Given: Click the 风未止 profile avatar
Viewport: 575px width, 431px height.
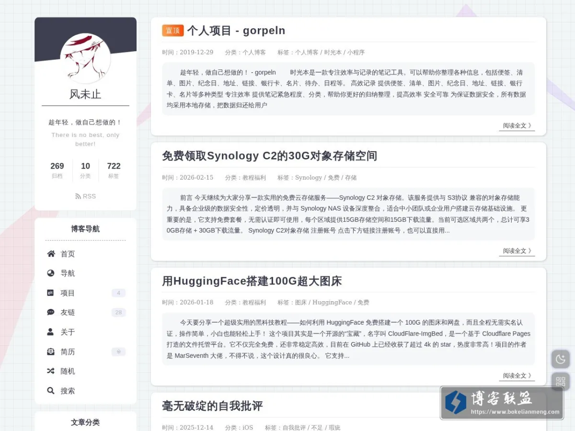Looking at the screenshot, I should [85, 58].
